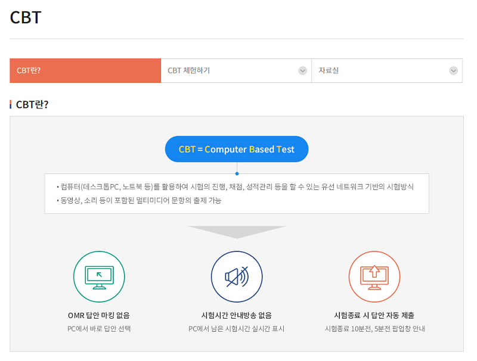Click the 시험종료 10분전, 5분전 팝업창 안내 text
Viewport: 477px width, 361px height.
[x=375, y=329]
